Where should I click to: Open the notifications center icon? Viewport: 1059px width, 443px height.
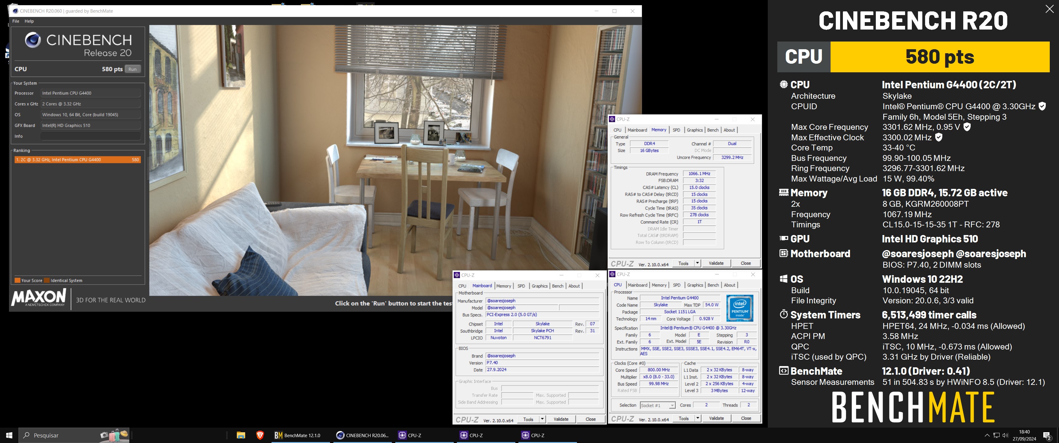[1047, 436]
